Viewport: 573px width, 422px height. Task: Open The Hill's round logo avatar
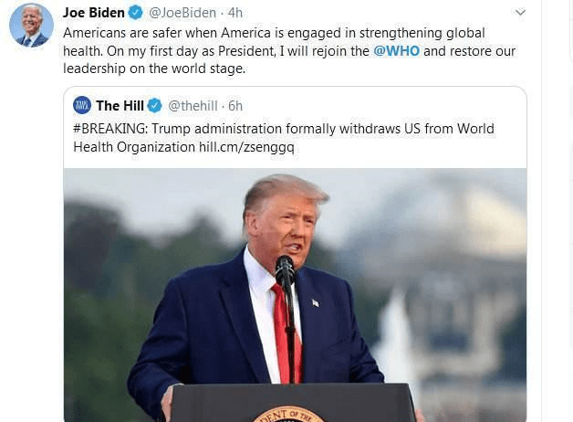coord(82,106)
